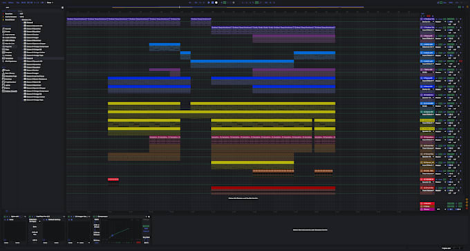Toggle the Spire device activator on/off

tap(5, 216)
